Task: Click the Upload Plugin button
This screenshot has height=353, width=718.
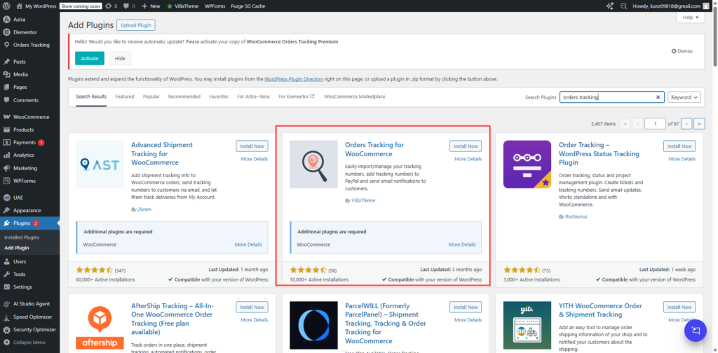Action: pos(136,25)
